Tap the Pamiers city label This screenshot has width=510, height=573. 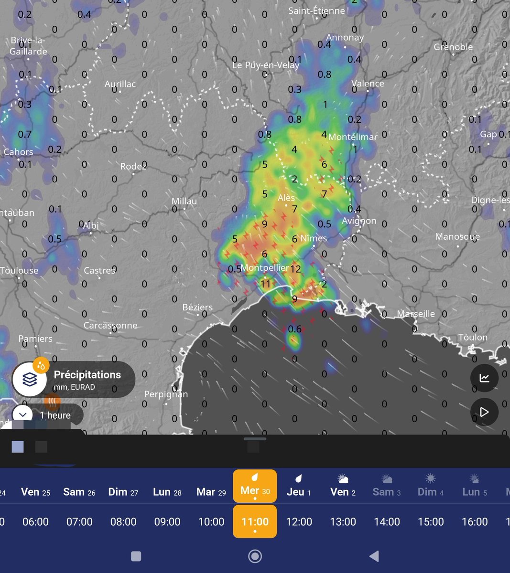(35, 339)
